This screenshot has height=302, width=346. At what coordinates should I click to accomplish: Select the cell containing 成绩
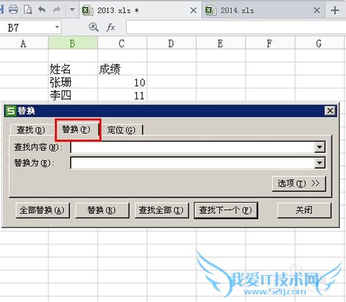pos(122,69)
